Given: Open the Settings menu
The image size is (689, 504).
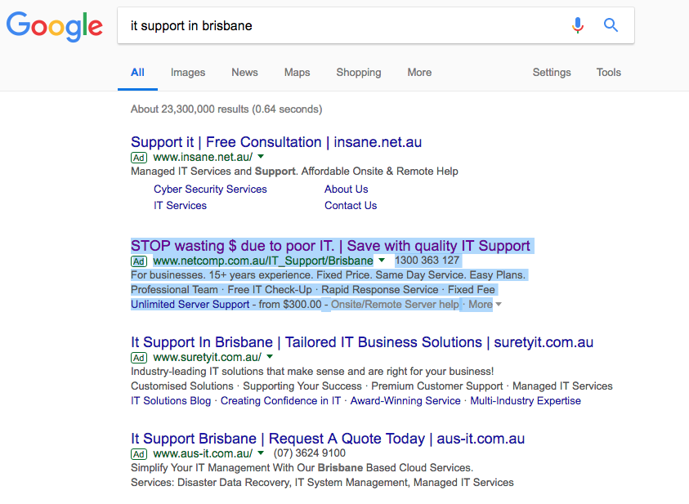Looking at the screenshot, I should point(552,73).
